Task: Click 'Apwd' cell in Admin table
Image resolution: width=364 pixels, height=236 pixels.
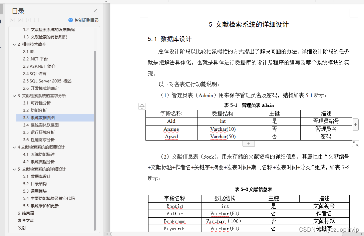Action: point(171,137)
